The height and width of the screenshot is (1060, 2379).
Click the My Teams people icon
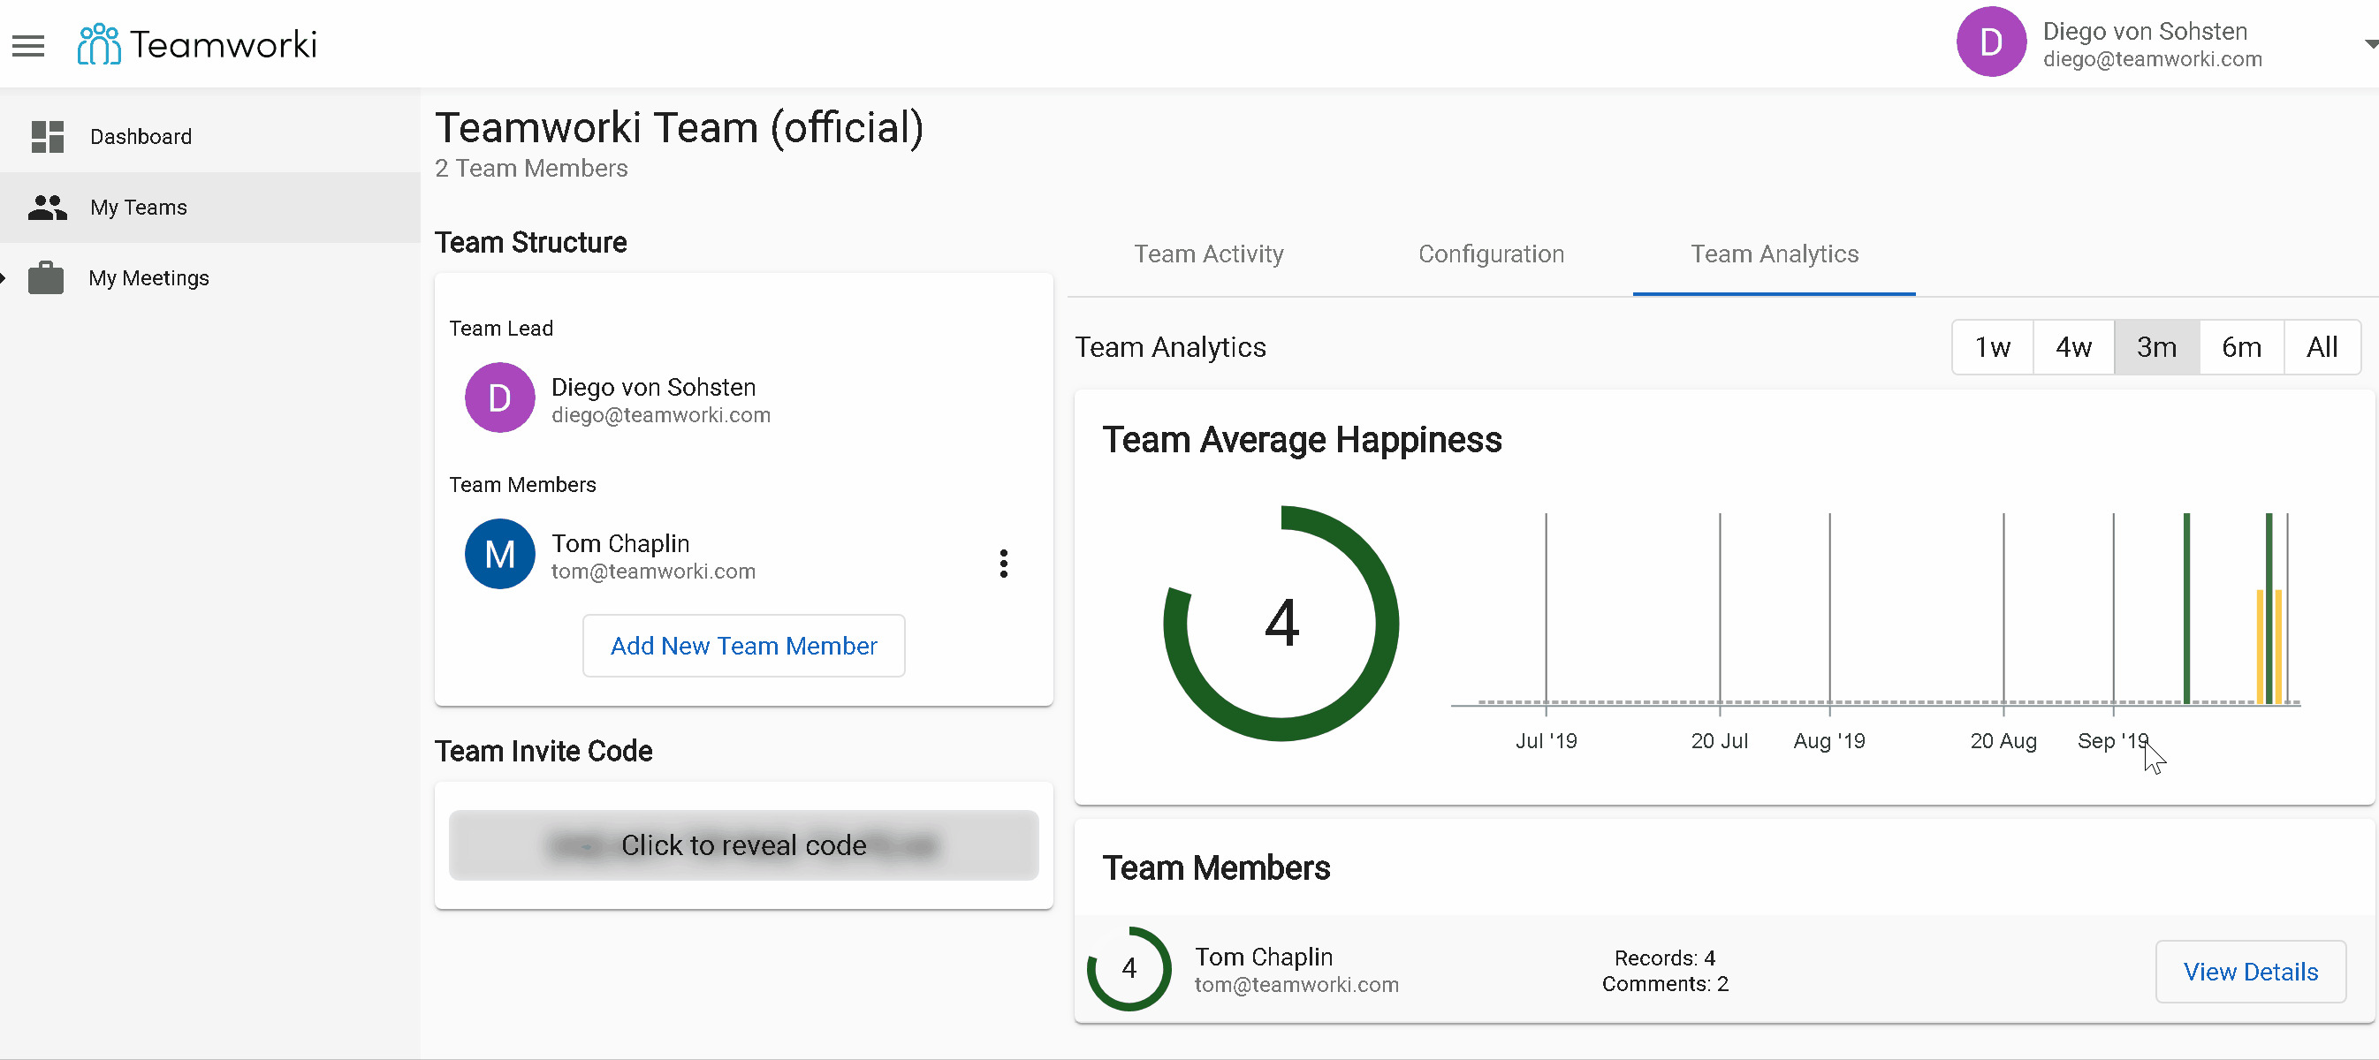pos(47,208)
